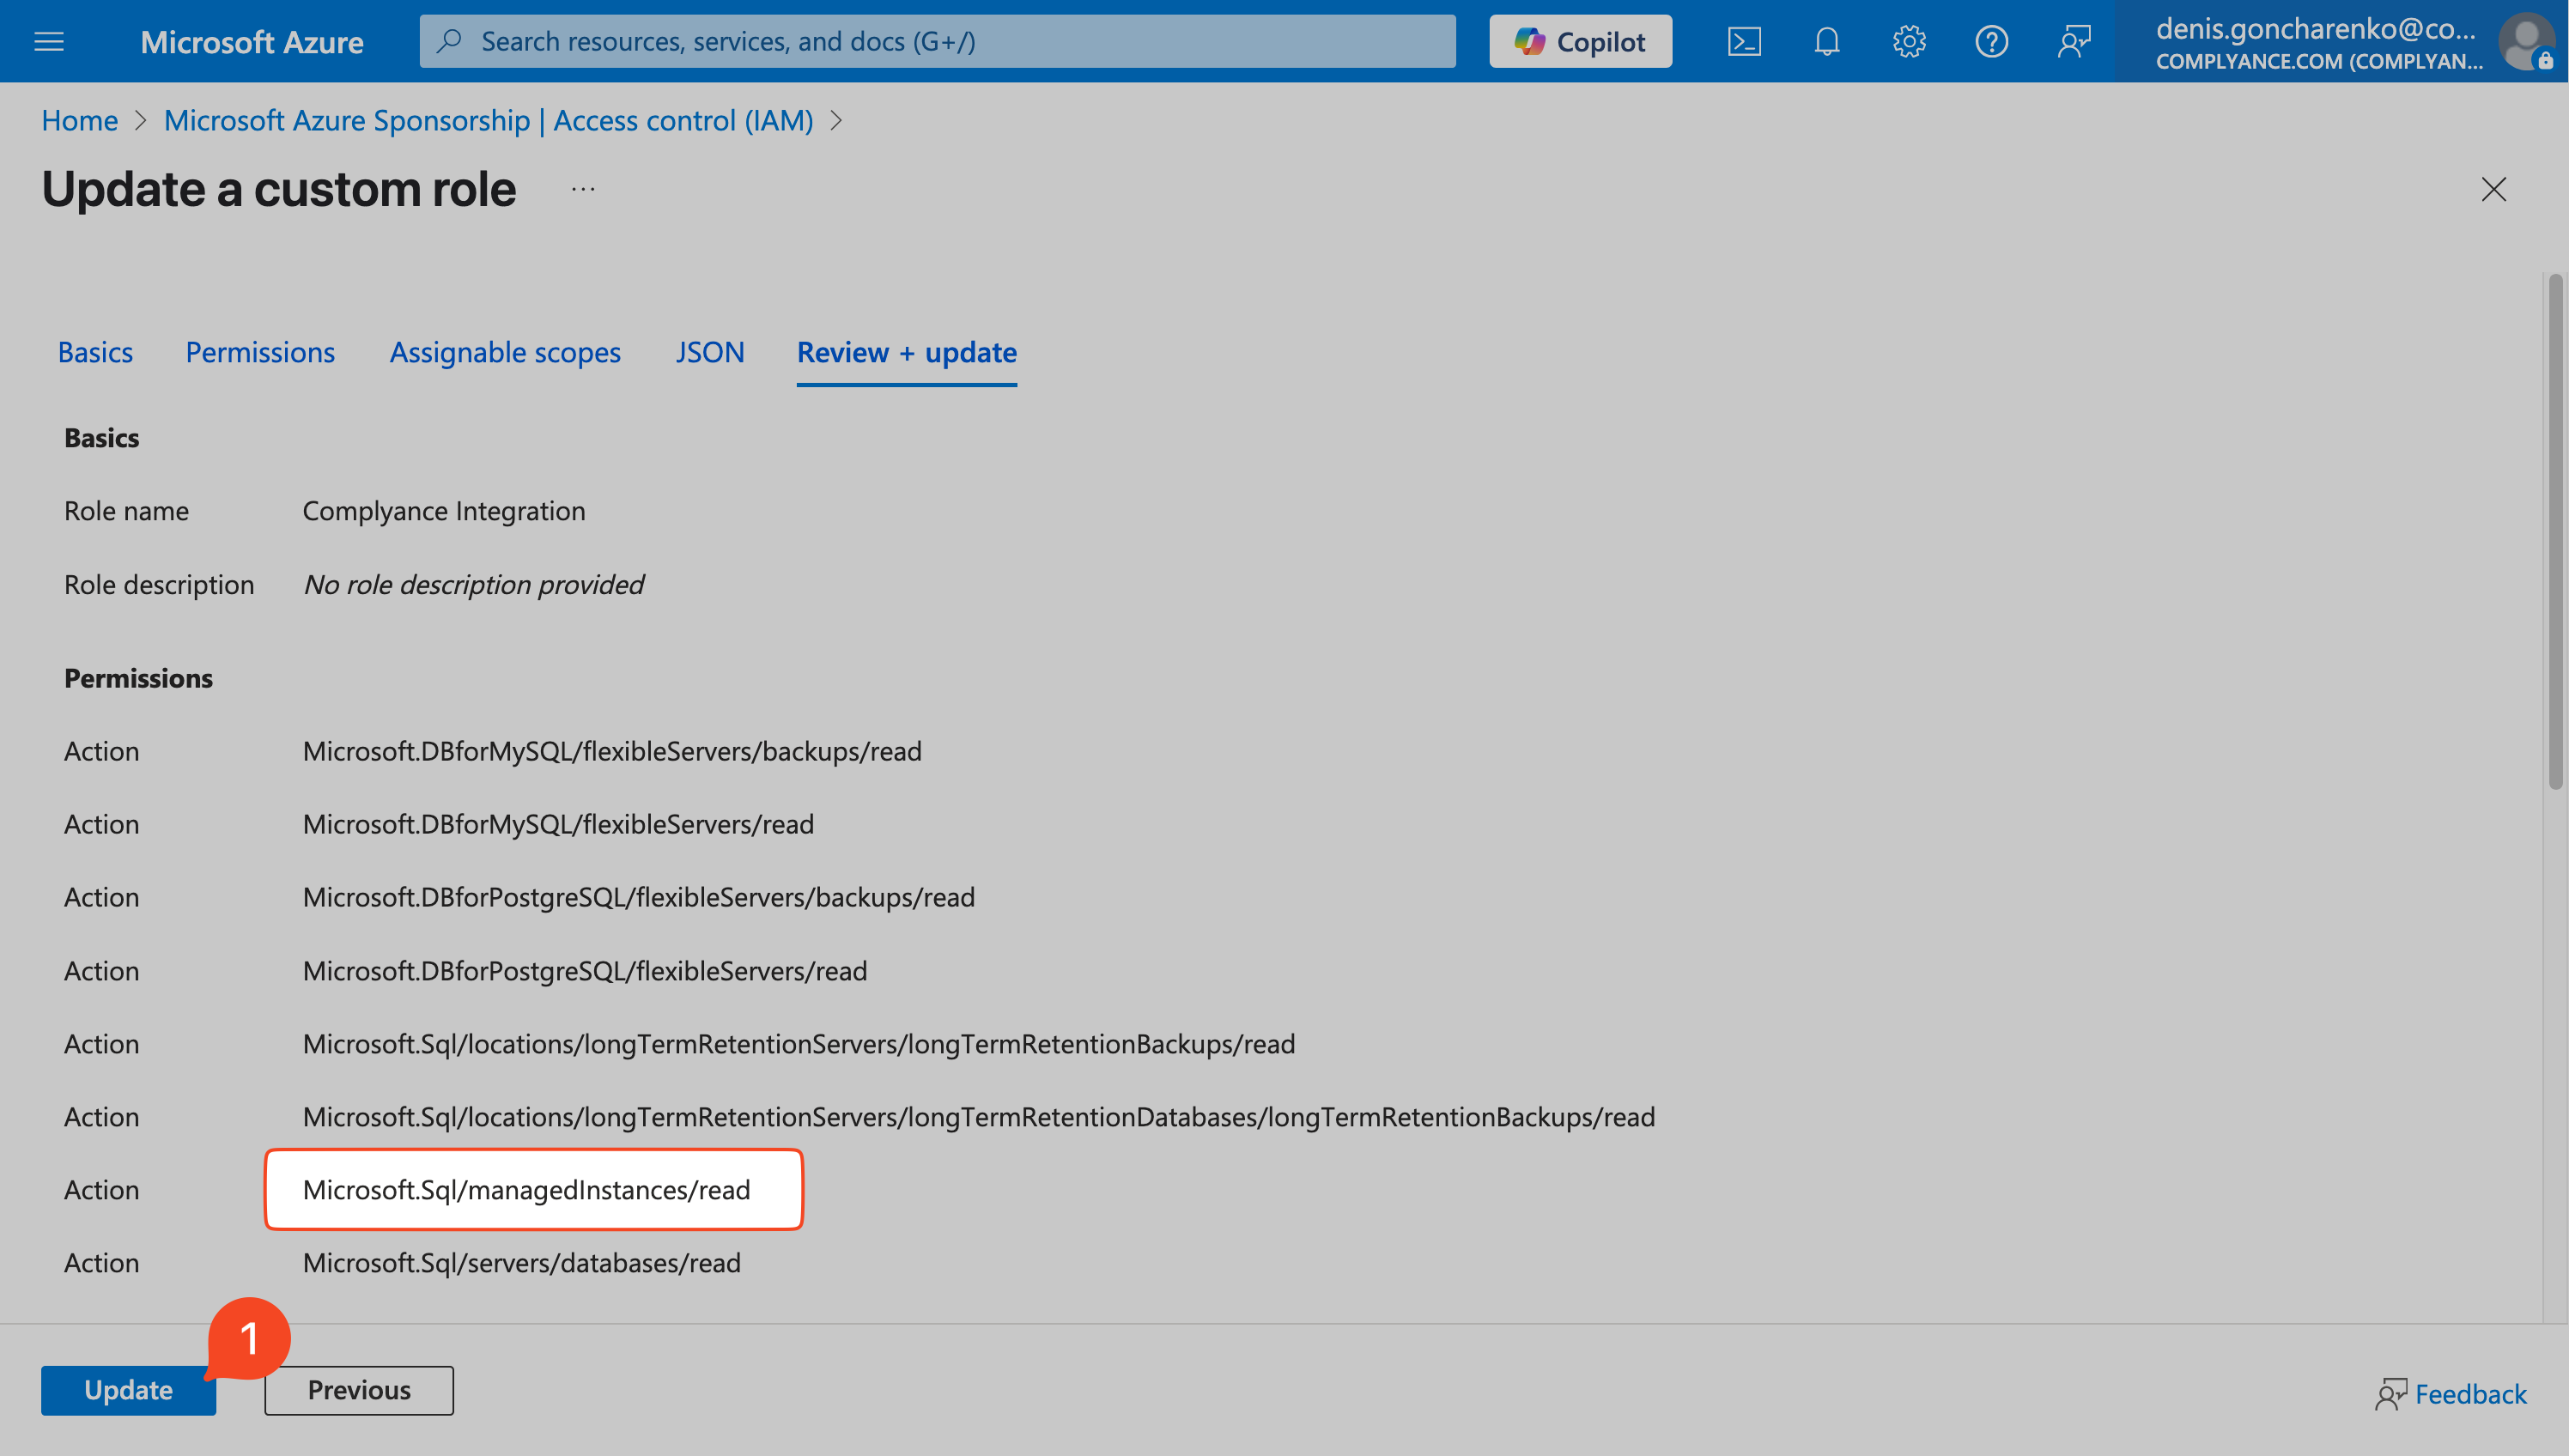The height and width of the screenshot is (1456, 2569).
Task: Click the search magnifier icon
Action: pos(450,41)
